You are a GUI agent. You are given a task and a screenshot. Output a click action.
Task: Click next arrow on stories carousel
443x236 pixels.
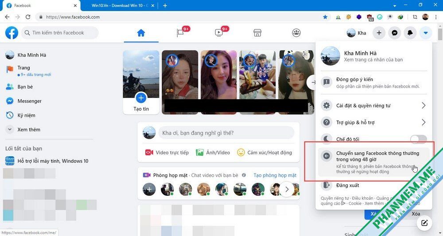click(x=312, y=82)
